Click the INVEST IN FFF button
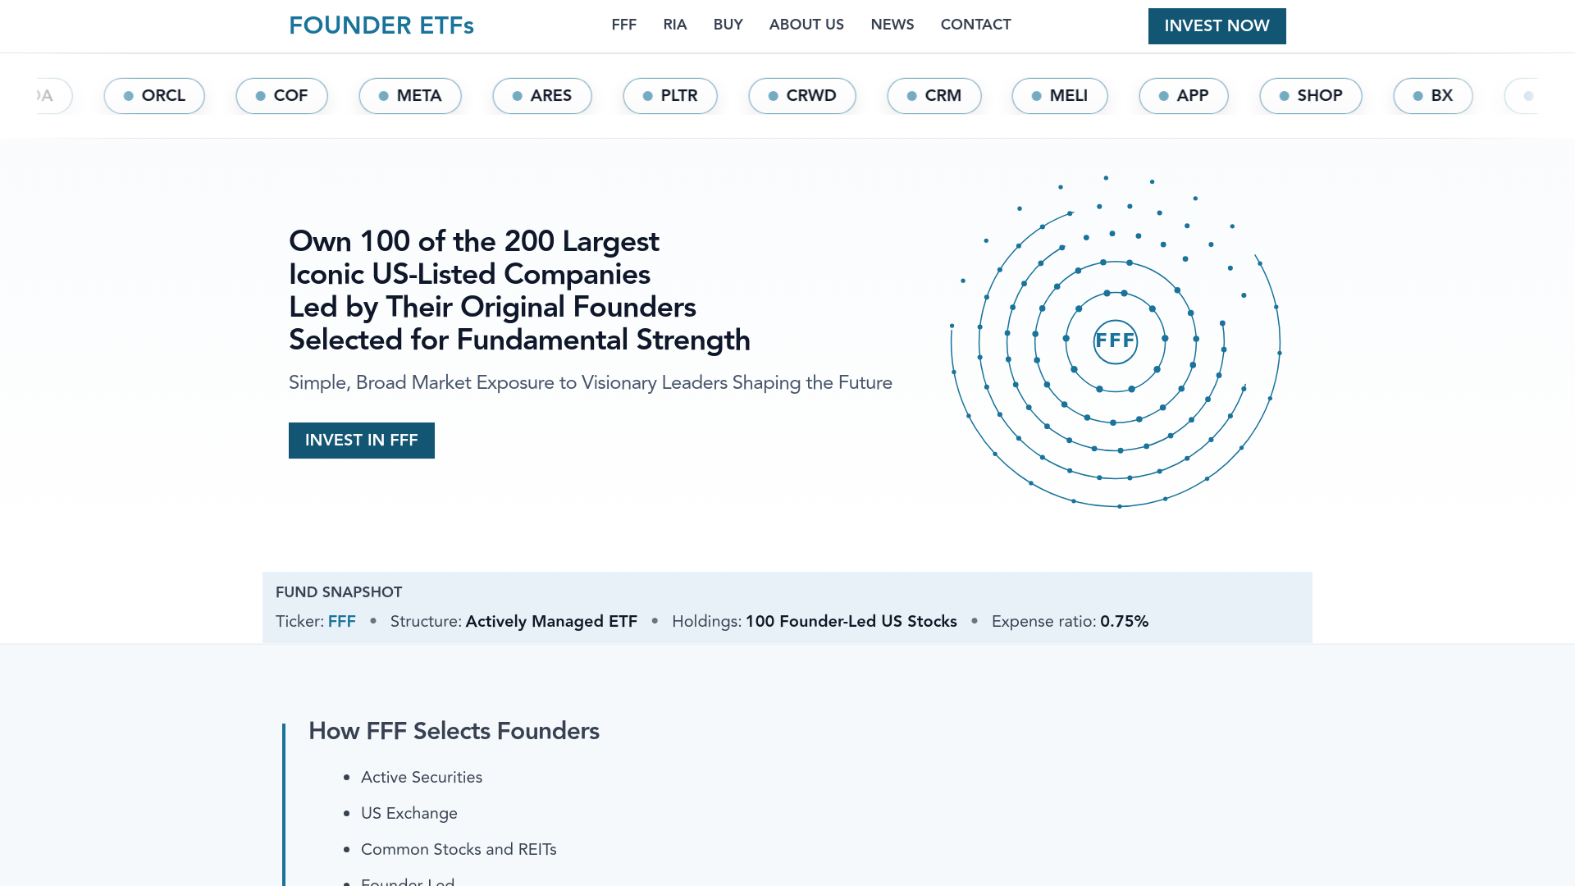Image resolution: width=1575 pixels, height=886 pixels. click(x=361, y=441)
